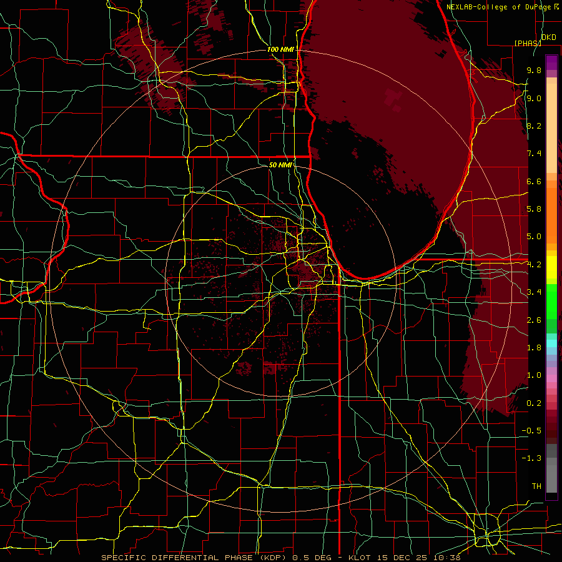562x562 pixels.
Task: Click the 7.4 legend value
Action: tap(534, 154)
